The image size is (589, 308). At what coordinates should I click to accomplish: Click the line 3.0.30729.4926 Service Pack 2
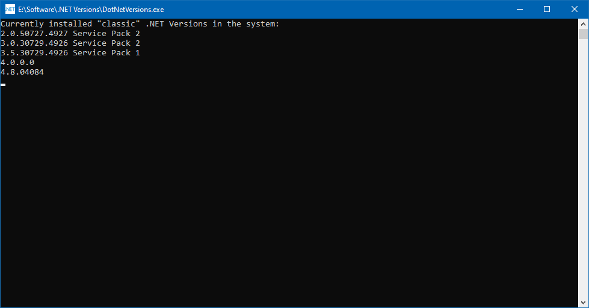pyautogui.click(x=70, y=43)
